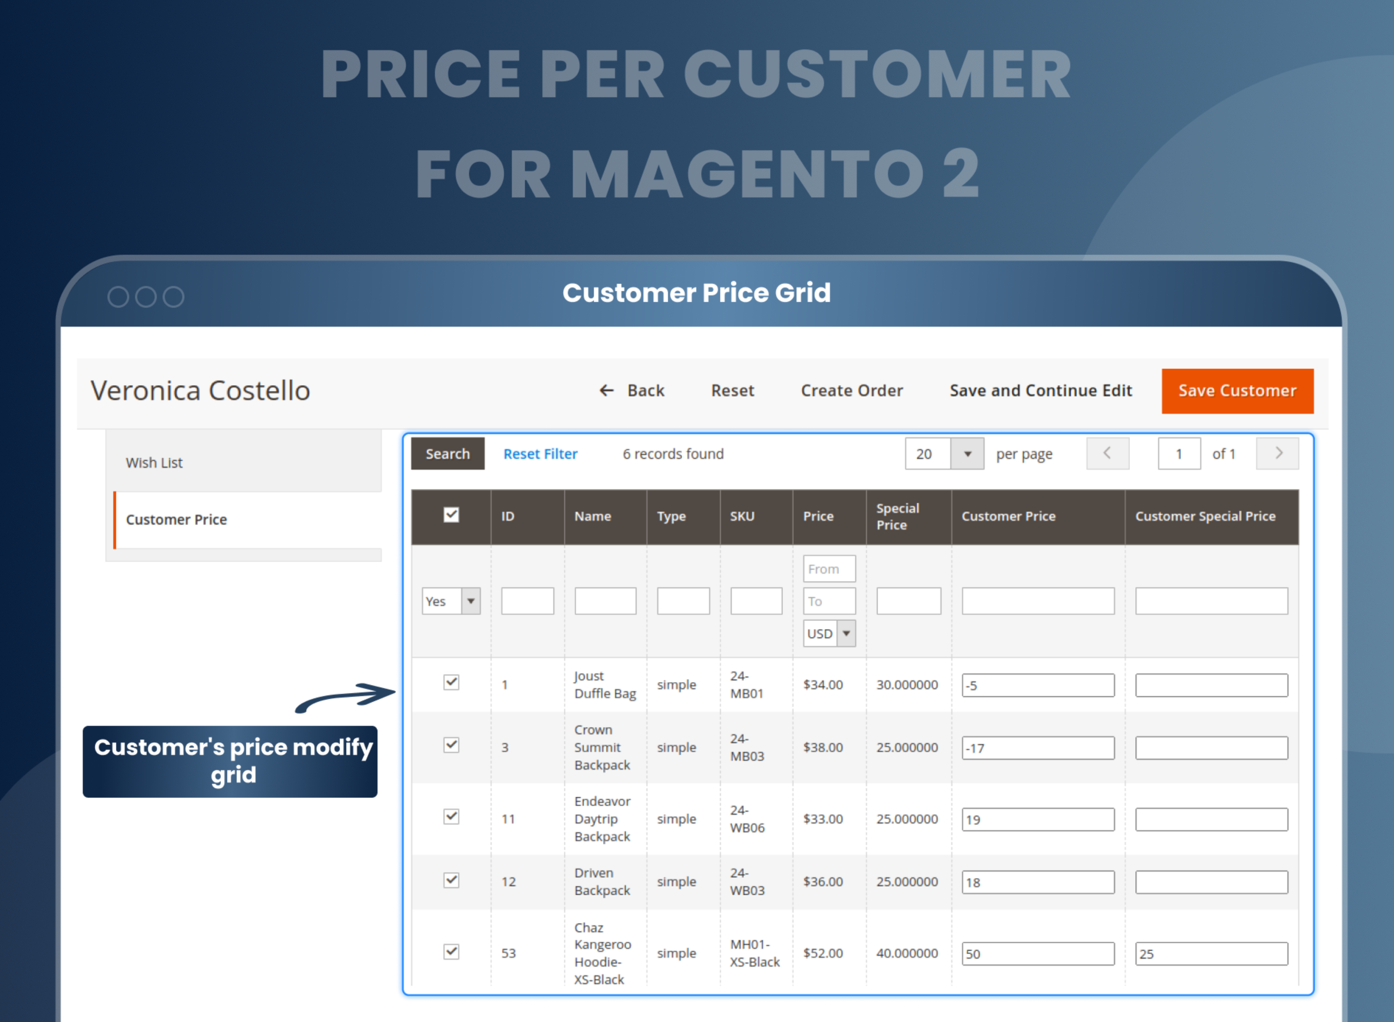1394x1022 pixels.
Task: Open the USD currency dropdown
Action: pos(847,633)
